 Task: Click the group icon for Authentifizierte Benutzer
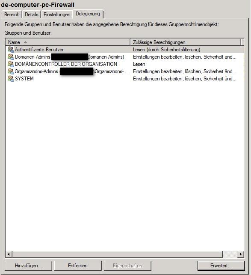[11, 50]
